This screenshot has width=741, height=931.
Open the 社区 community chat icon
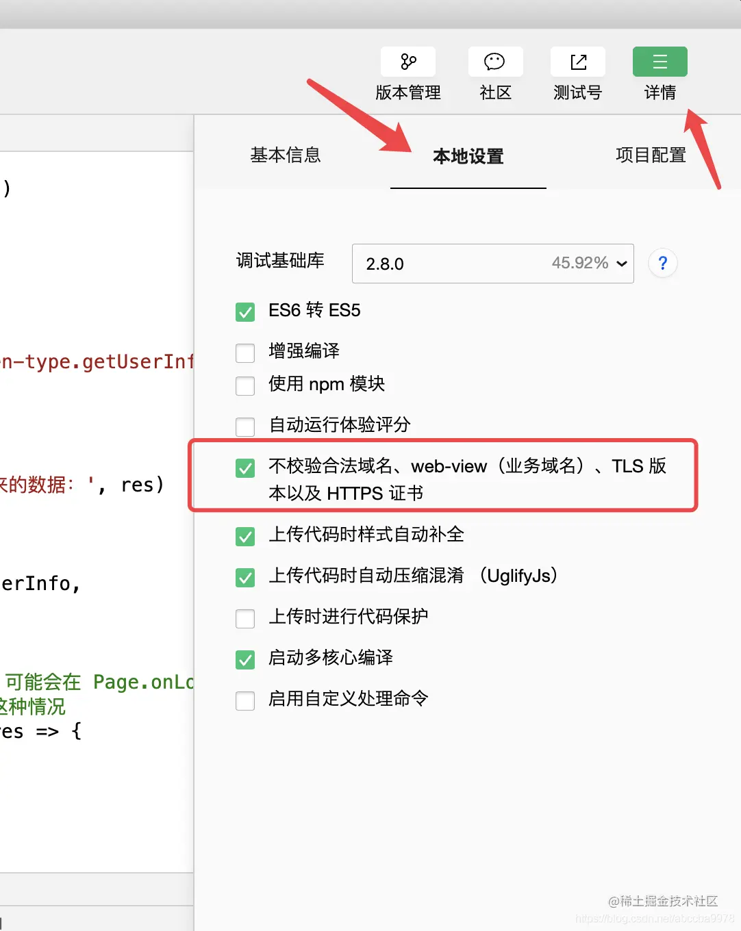tap(495, 62)
